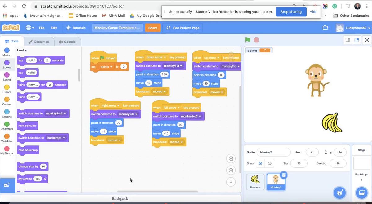Click the orange Share button
This screenshot has width=372, height=204.
click(x=153, y=28)
